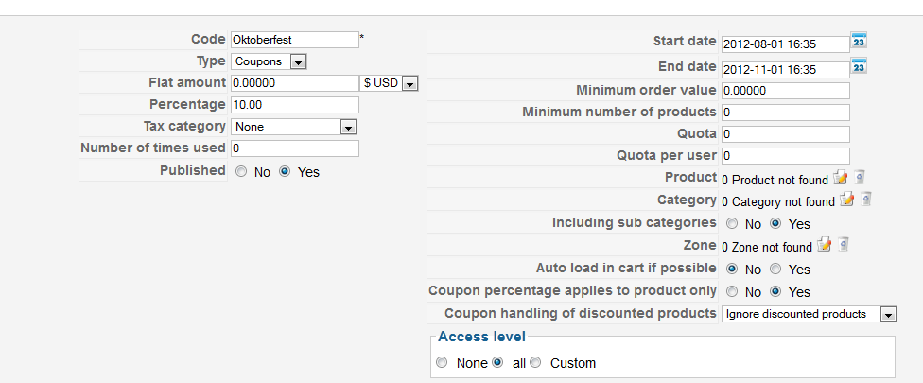Click the Product edit icon
Screen dimensions: 923x383
coord(840,178)
